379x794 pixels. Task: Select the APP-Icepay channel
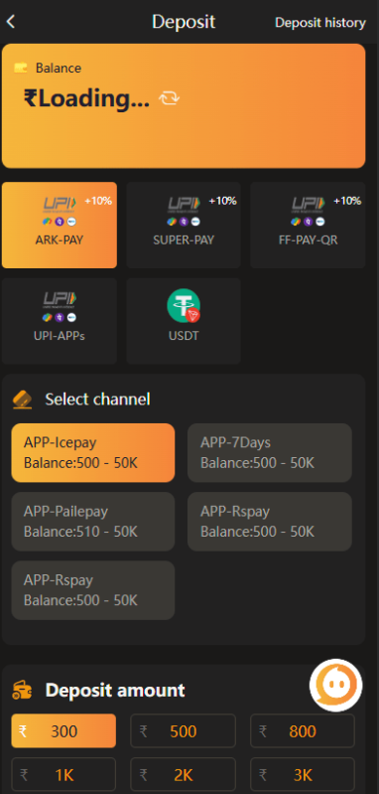[x=93, y=453]
